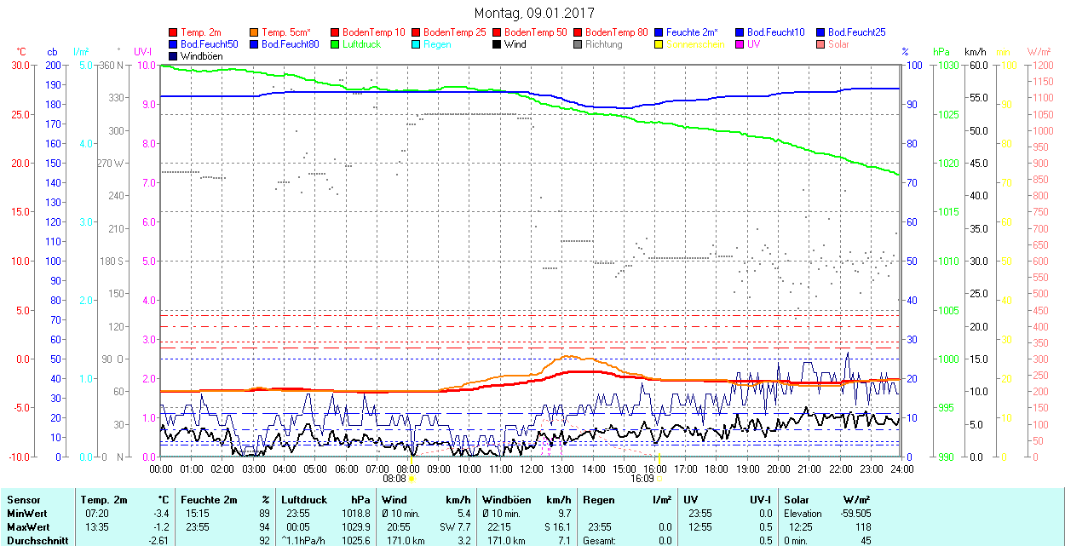Click the orange Temp. 5cm* legend swatch
This screenshot has width=1065, height=546.
(255, 32)
